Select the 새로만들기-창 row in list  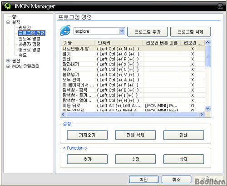133,49
